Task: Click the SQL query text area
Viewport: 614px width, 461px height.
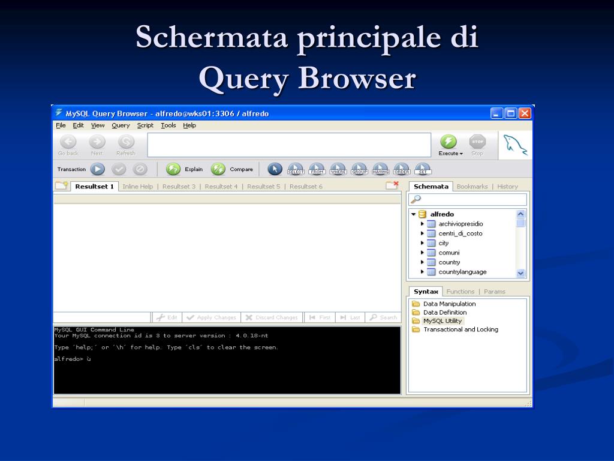Action: pyautogui.click(x=289, y=145)
